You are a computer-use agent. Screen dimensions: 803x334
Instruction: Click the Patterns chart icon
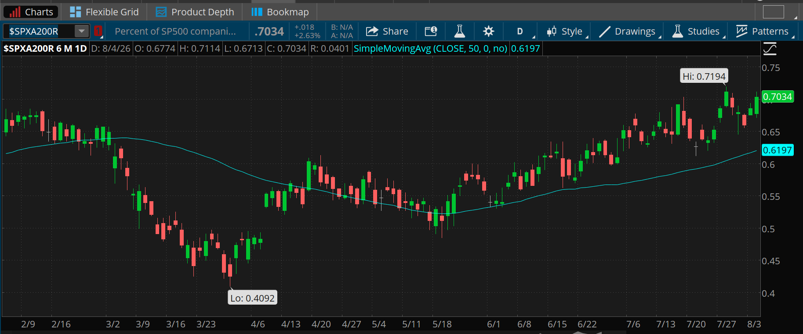(741, 31)
